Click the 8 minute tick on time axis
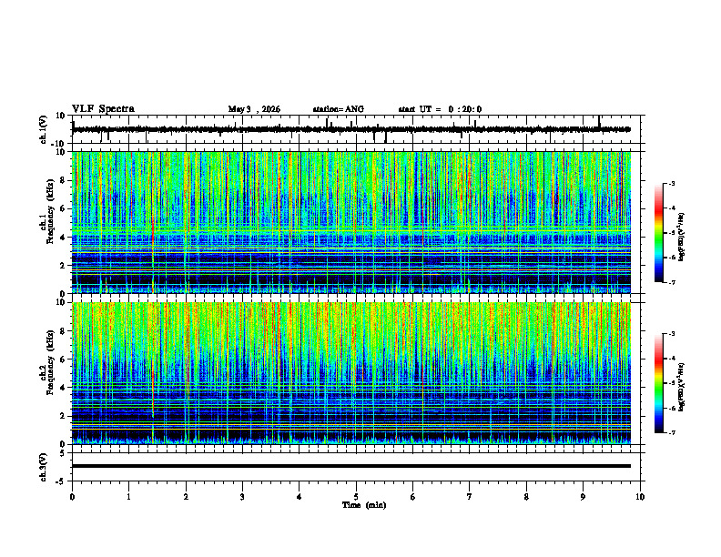721x557 pixels. click(x=526, y=497)
